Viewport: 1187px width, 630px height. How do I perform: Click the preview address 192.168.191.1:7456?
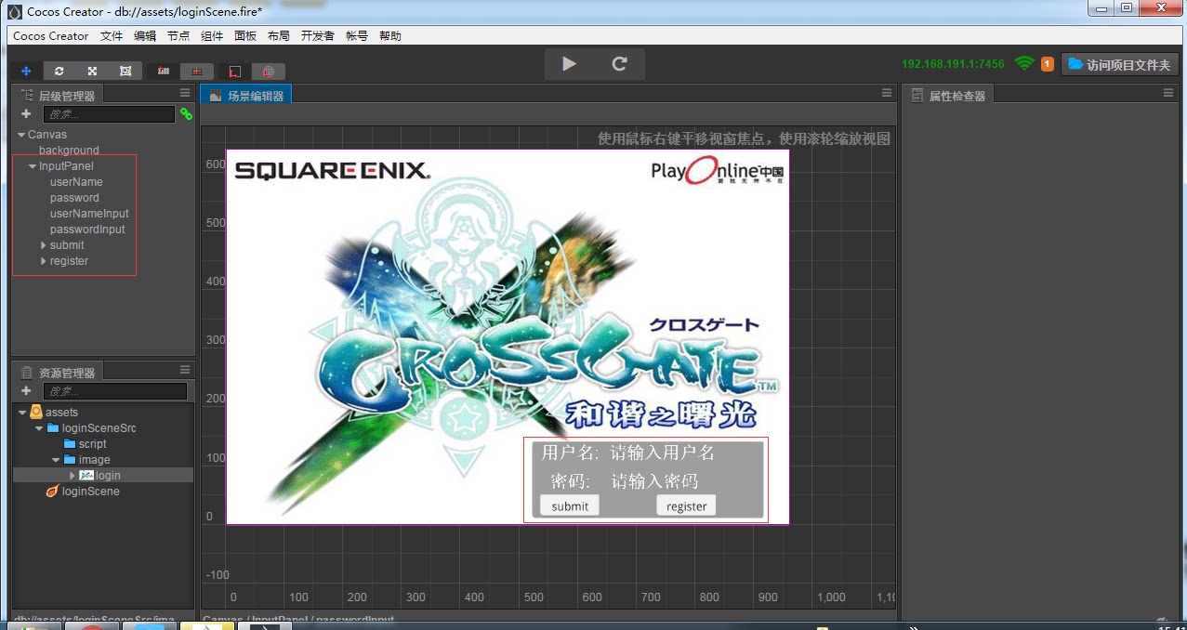coord(953,64)
